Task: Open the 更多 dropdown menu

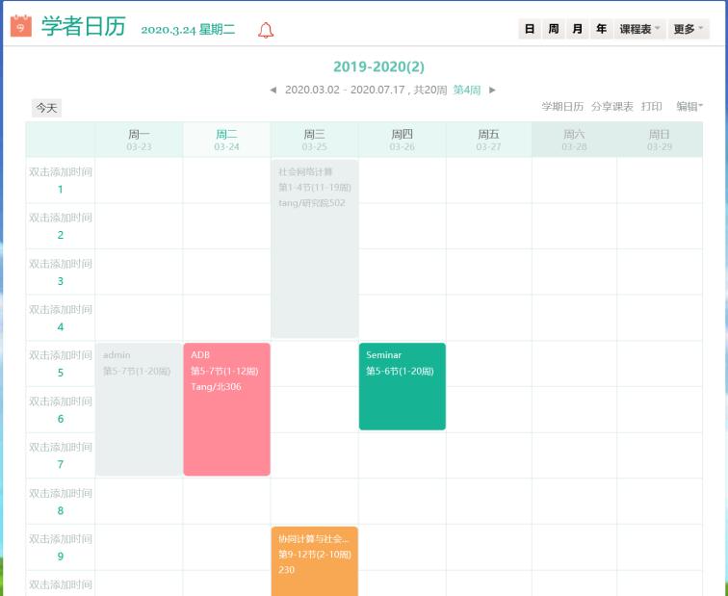Action: click(688, 29)
